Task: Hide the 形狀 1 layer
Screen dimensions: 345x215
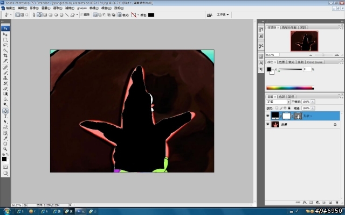Action: click(267, 116)
